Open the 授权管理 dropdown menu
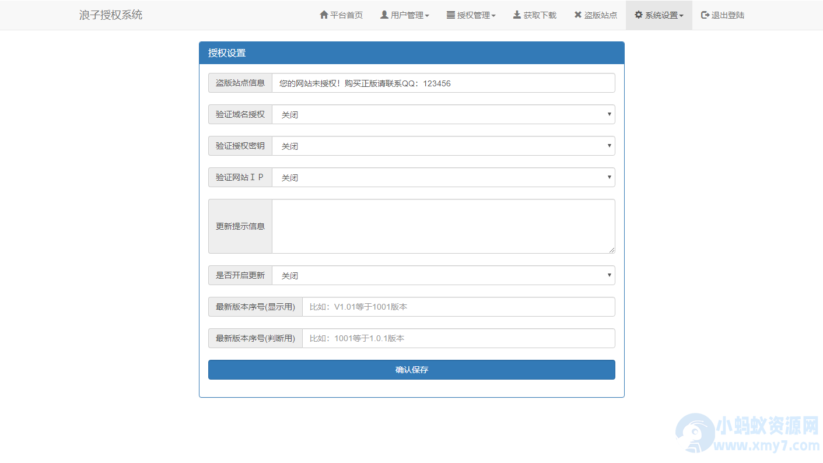The image size is (823, 463). click(x=471, y=15)
